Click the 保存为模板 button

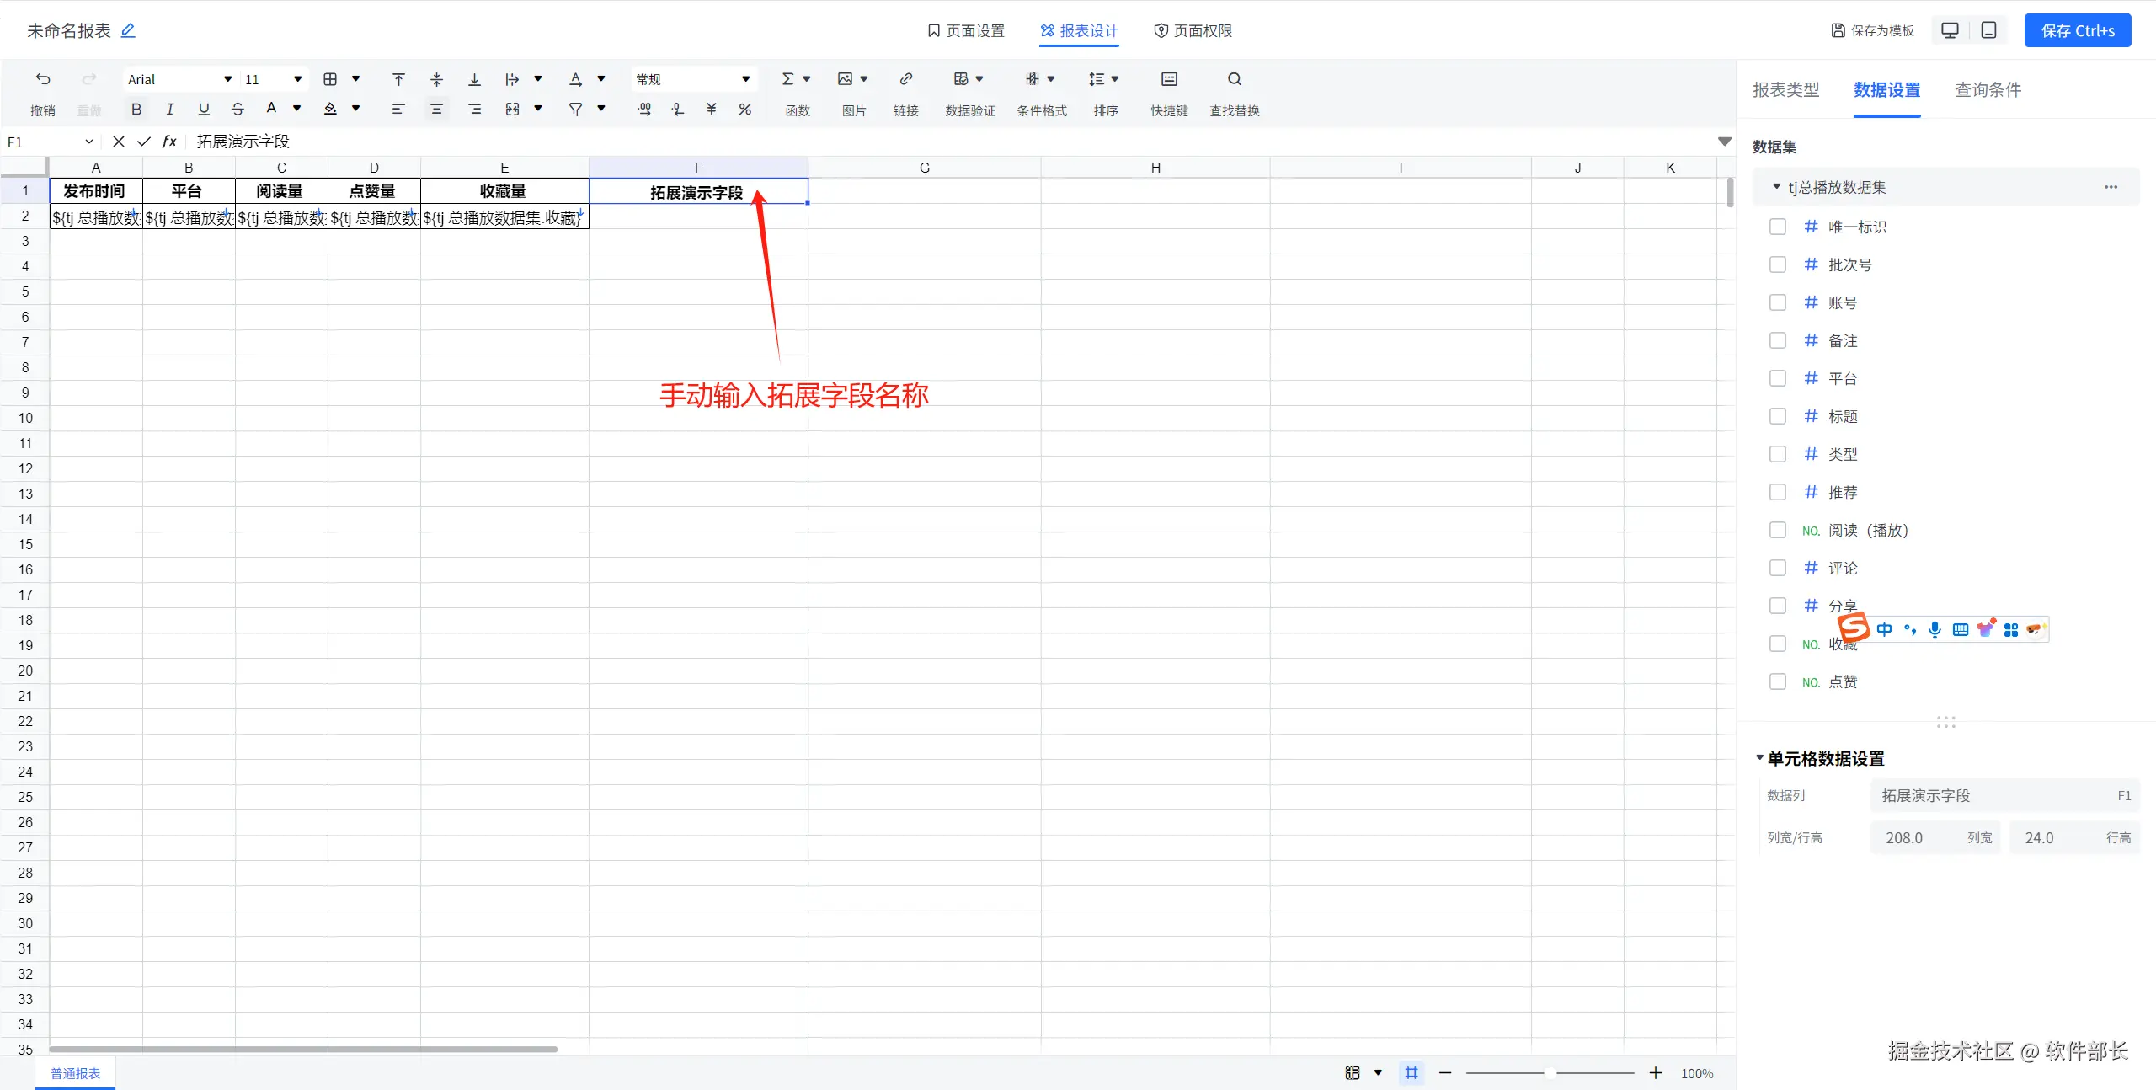pyautogui.click(x=1873, y=30)
